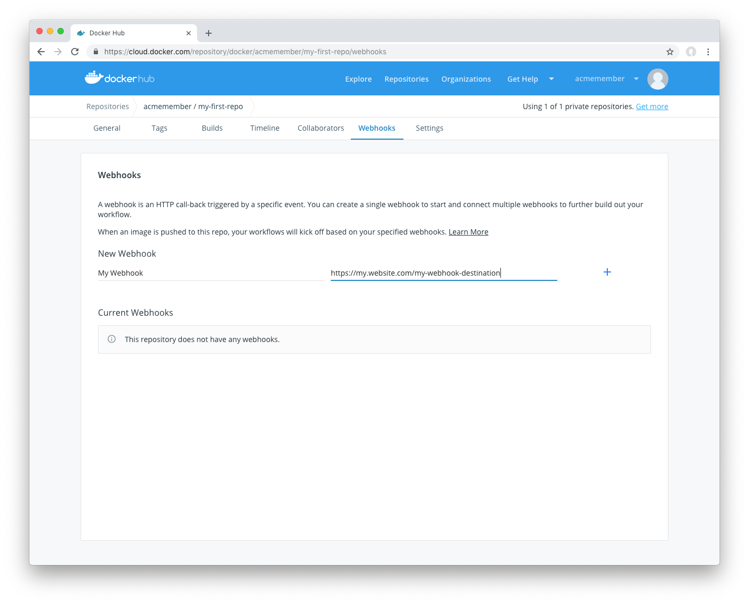Viewport: 749px width, 604px height.
Task: Click the browser back arrow icon
Action: pos(41,52)
